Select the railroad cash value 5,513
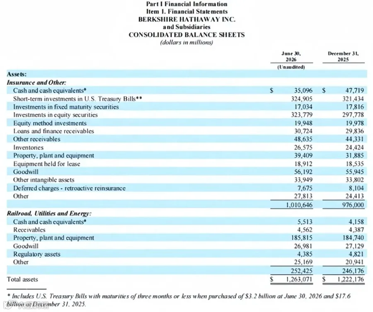Screen dimensions: 373x312 [305, 222]
